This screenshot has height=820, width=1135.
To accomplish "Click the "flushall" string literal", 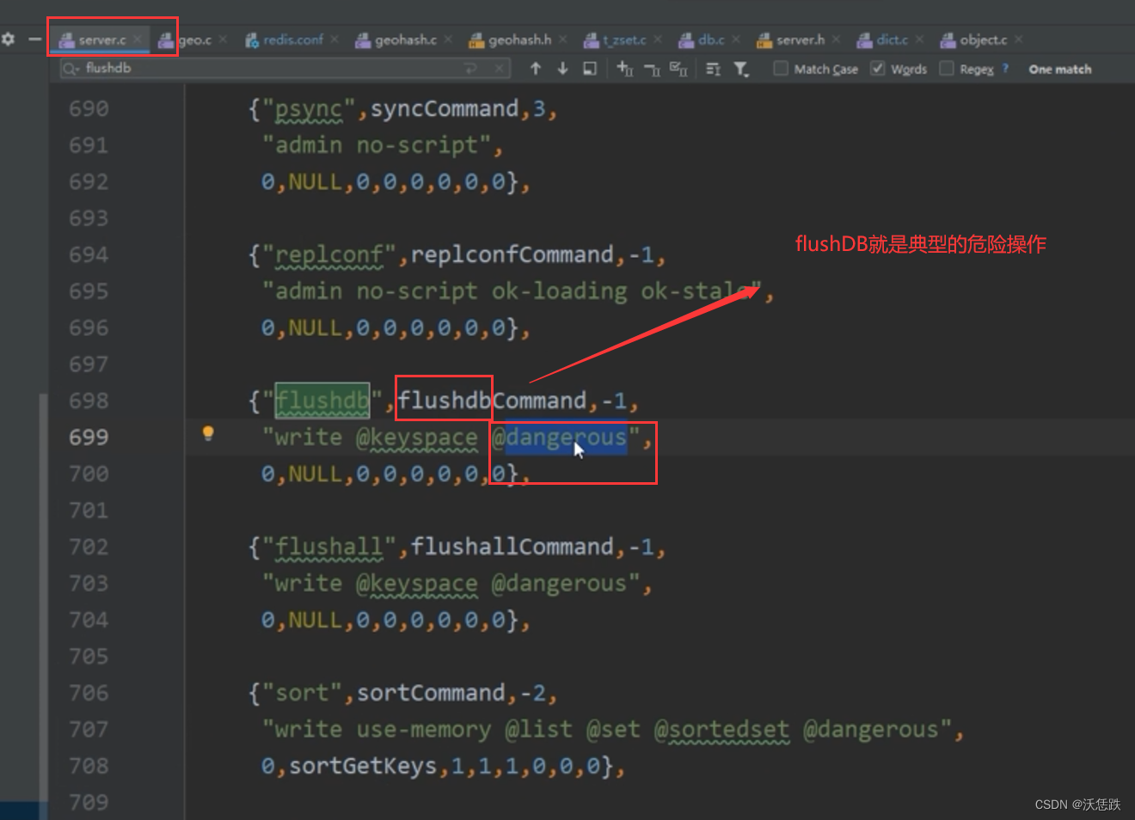I will click(329, 548).
